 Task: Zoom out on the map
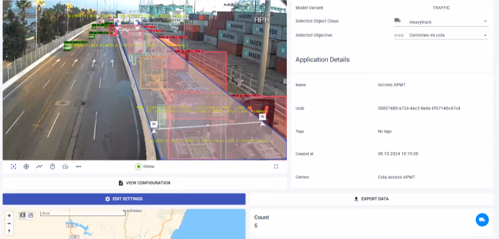click(x=9, y=223)
